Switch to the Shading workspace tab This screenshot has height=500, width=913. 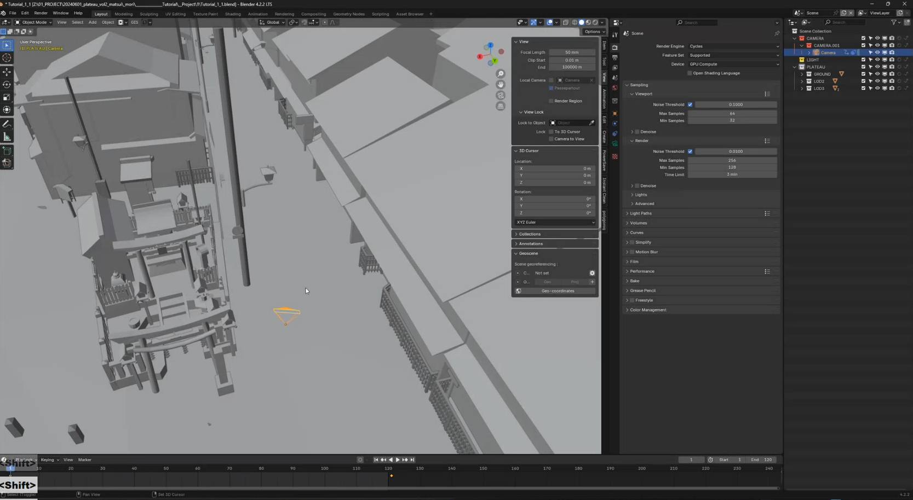(233, 14)
